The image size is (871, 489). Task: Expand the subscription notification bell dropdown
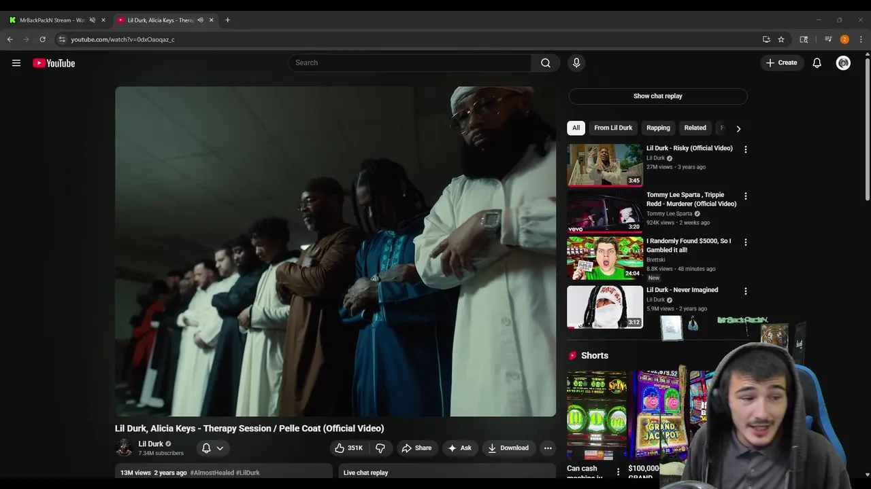coord(212,448)
